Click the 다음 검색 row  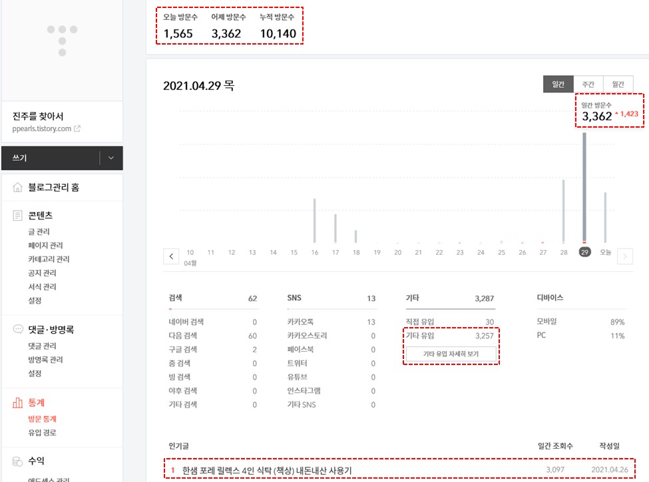(x=213, y=336)
